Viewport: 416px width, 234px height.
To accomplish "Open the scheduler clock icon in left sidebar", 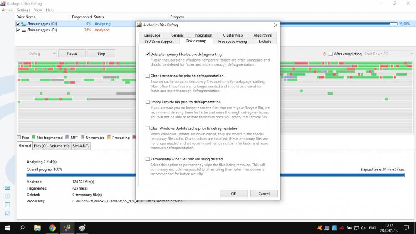I will coord(7,196).
